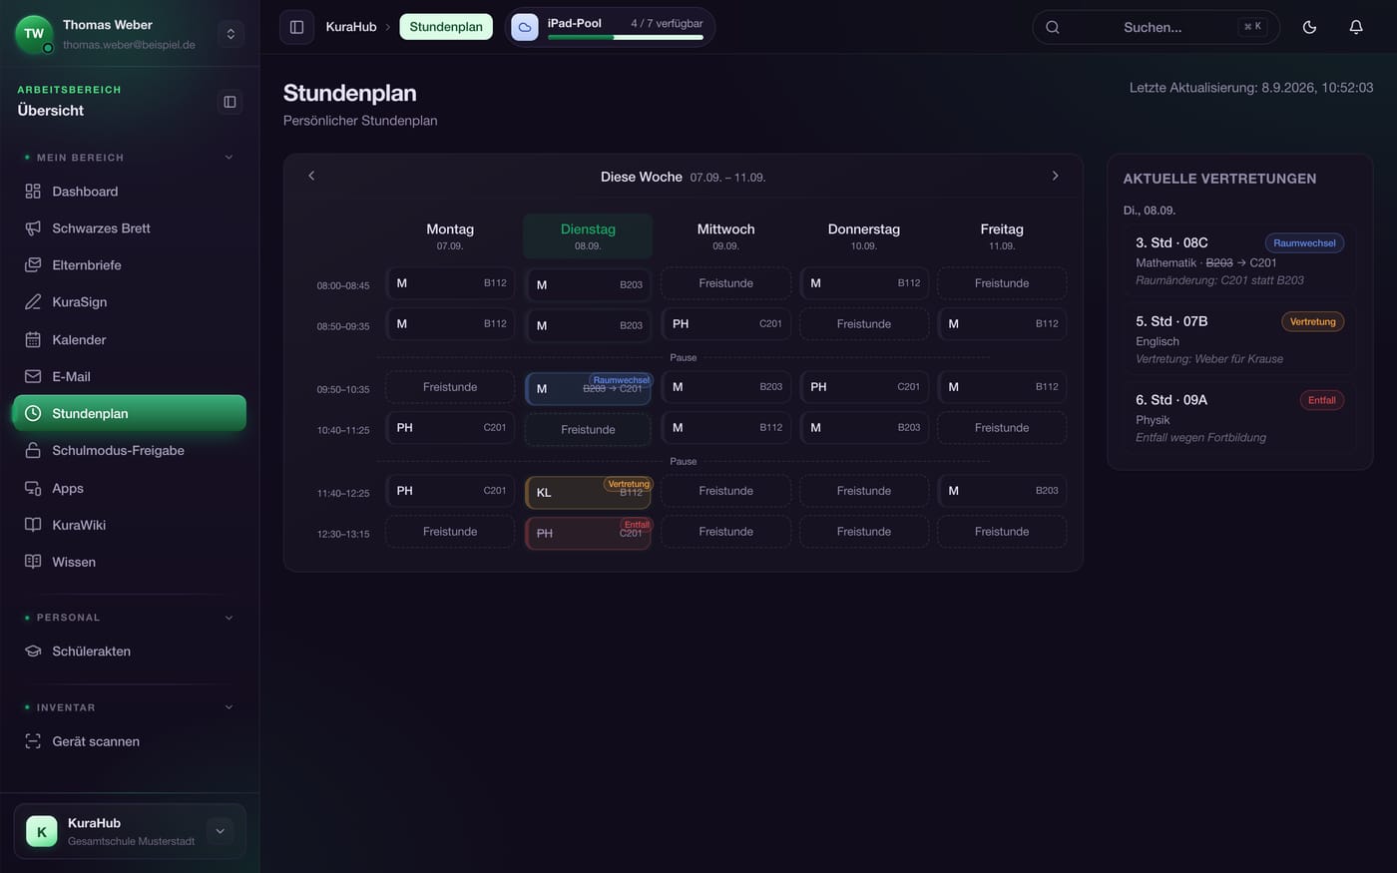Viewport: 1397px width, 873px height.
Task: Open Gerät scannen scanner icon
Action: pyautogui.click(x=33, y=741)
